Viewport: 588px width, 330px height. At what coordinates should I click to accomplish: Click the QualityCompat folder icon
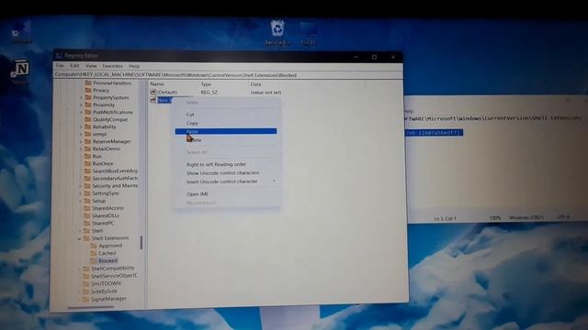88,120
